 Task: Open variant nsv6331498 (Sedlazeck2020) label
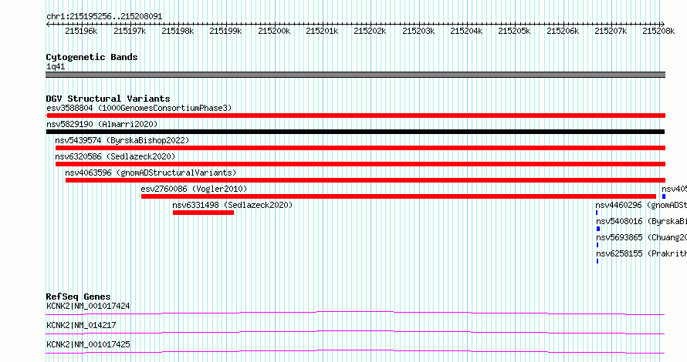232,205
